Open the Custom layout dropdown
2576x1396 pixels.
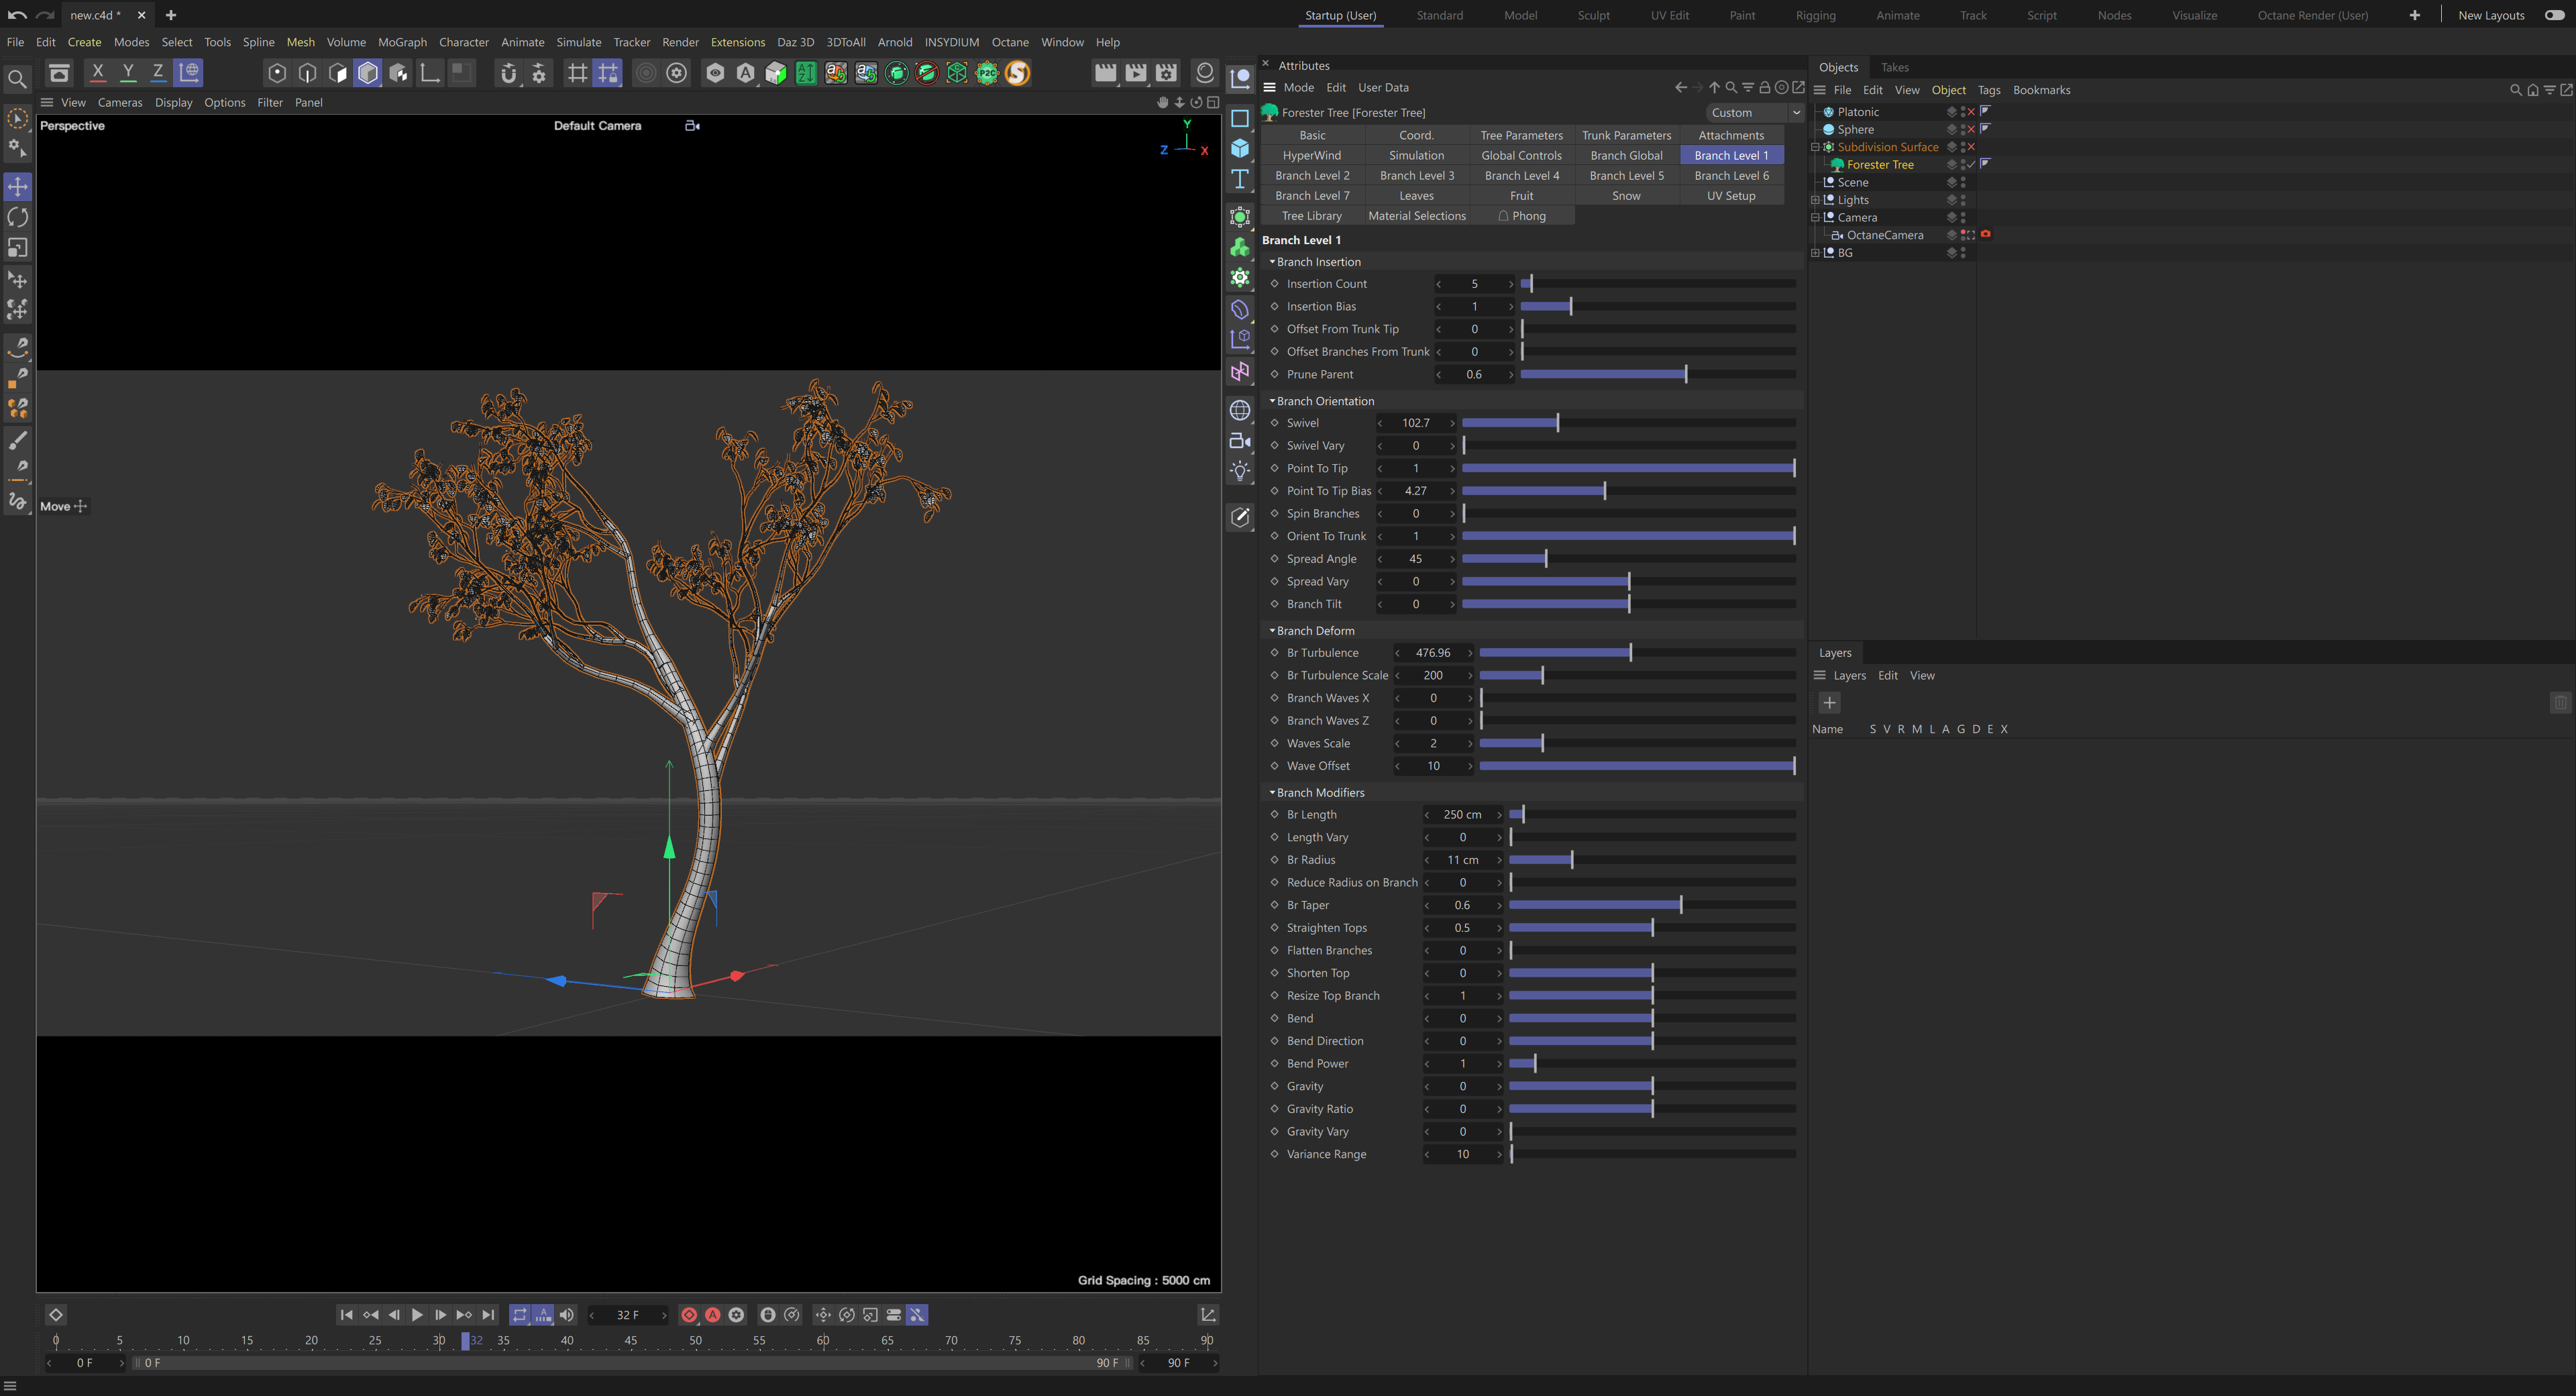point(1754,113)
